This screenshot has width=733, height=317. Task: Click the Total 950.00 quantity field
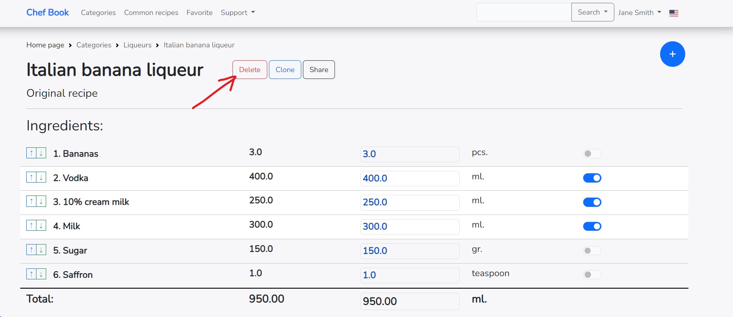coord(409,301)
